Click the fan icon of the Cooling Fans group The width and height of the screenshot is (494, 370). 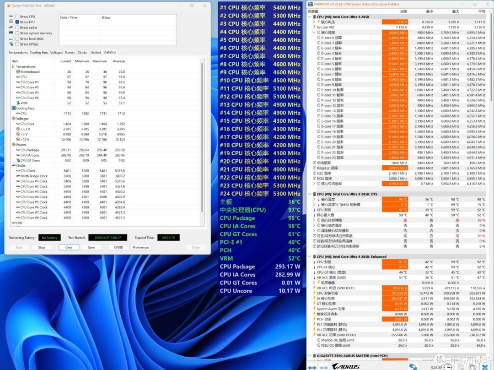click(x=14, y=108)
